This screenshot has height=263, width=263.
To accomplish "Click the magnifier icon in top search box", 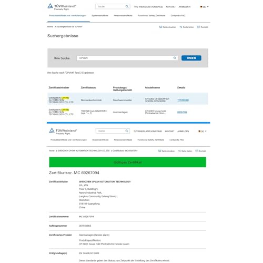I will [x=127, y=6].
